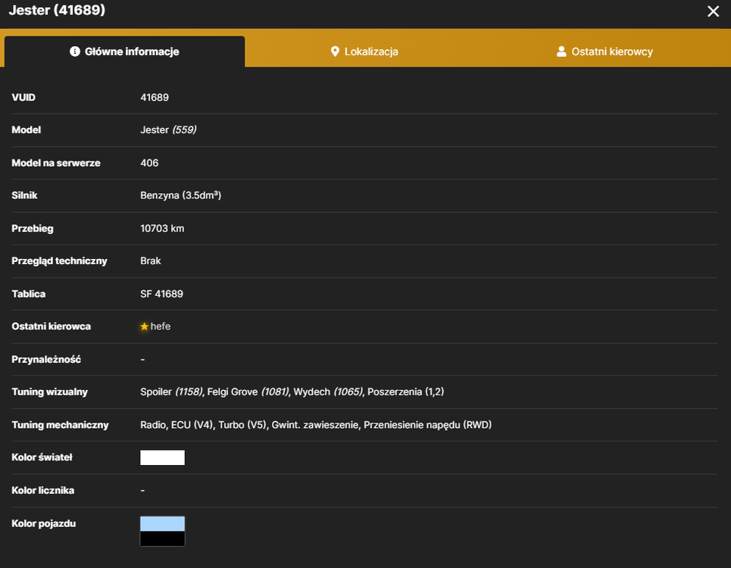Switch to the Ostatni kierowcy tab
The width and height of the screenshot is (731, 568).
point(604,51)
